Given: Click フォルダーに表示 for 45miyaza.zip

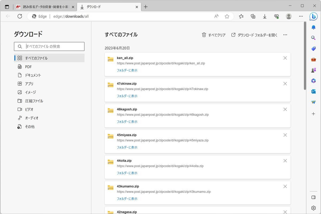Looking at the screenshot, I should click(127, 148).
